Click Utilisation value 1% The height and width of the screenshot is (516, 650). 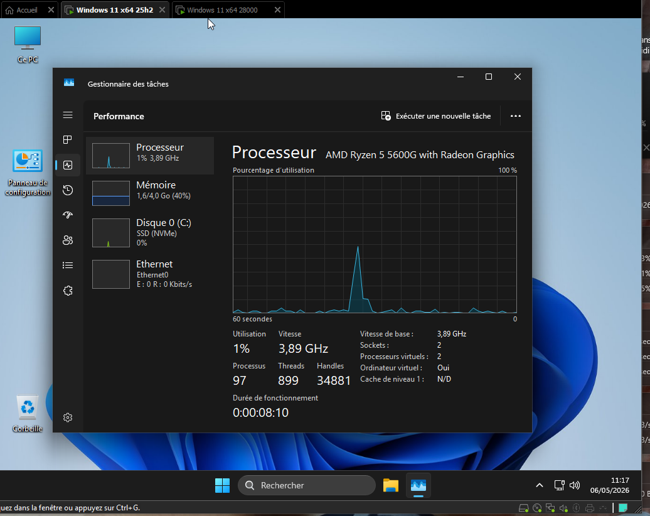pyautogui.click(x=242, y=348)
